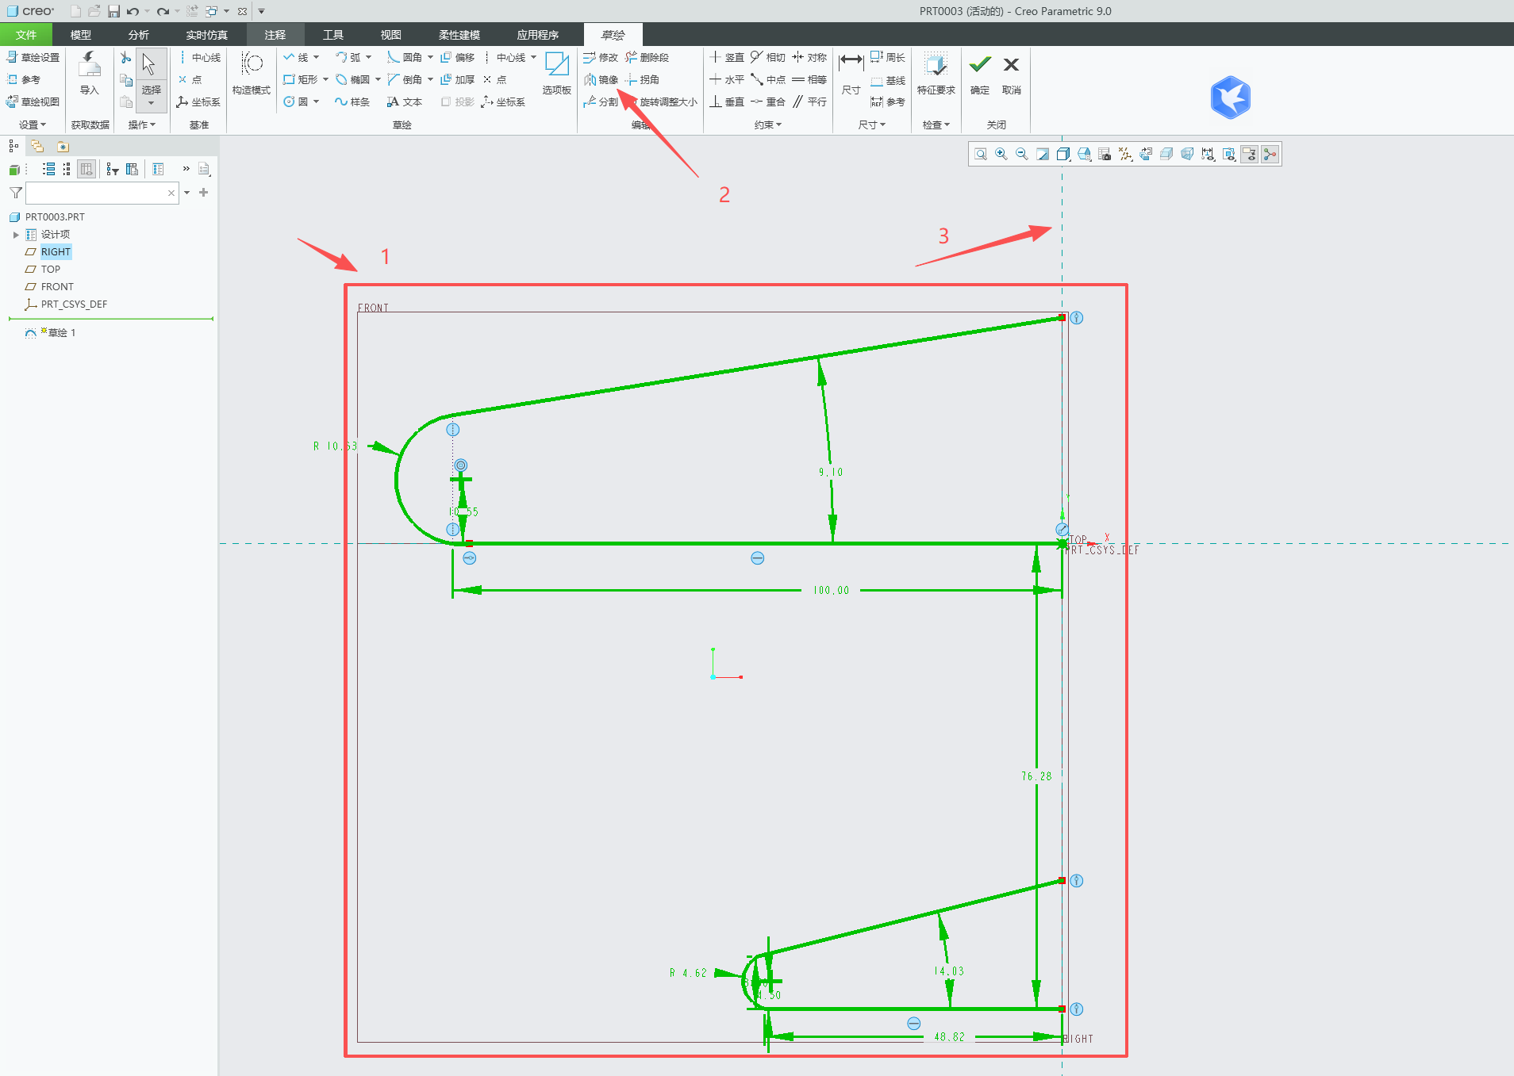Viewport: 1514px width, 1076px height.
Task: Confirm the sketch with 确定
Action: click(x=980, y=74)
